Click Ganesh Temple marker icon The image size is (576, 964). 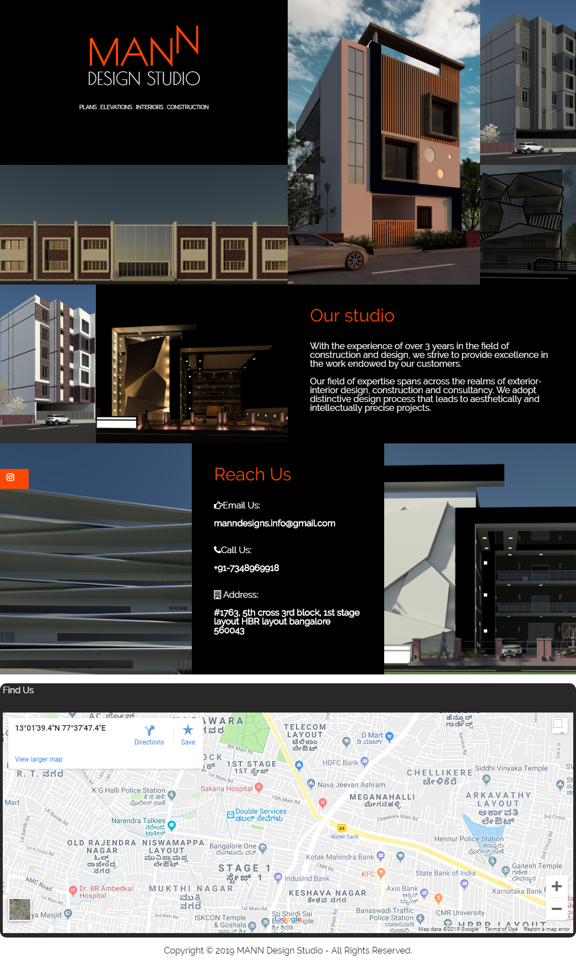pyautogui.click(x=505, y=871)
